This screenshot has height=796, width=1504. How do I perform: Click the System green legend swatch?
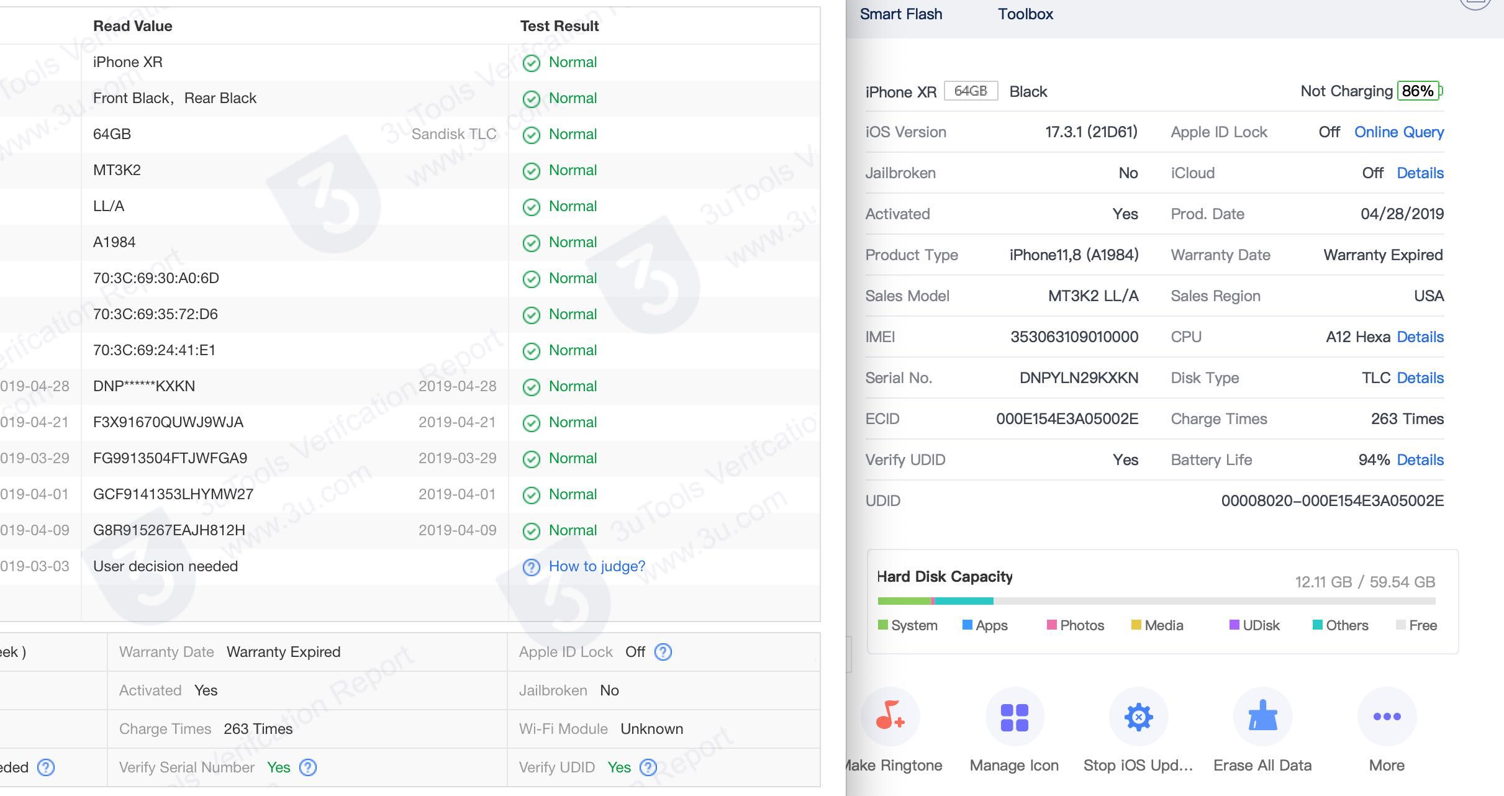click(882, 625)
